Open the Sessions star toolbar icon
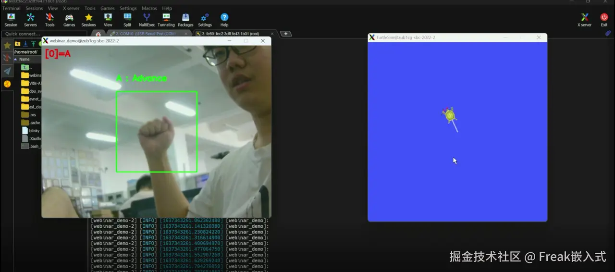 [x=88, y=20]
